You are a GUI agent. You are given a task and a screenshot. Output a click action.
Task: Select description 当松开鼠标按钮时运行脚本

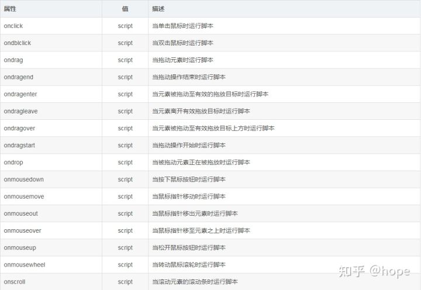point(189,247)
